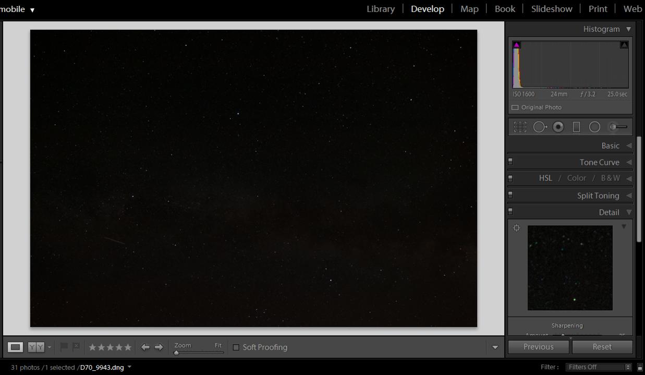Open the Filters Off dropdown
This screenshot has height=375, width=645.
pos(599,367)
